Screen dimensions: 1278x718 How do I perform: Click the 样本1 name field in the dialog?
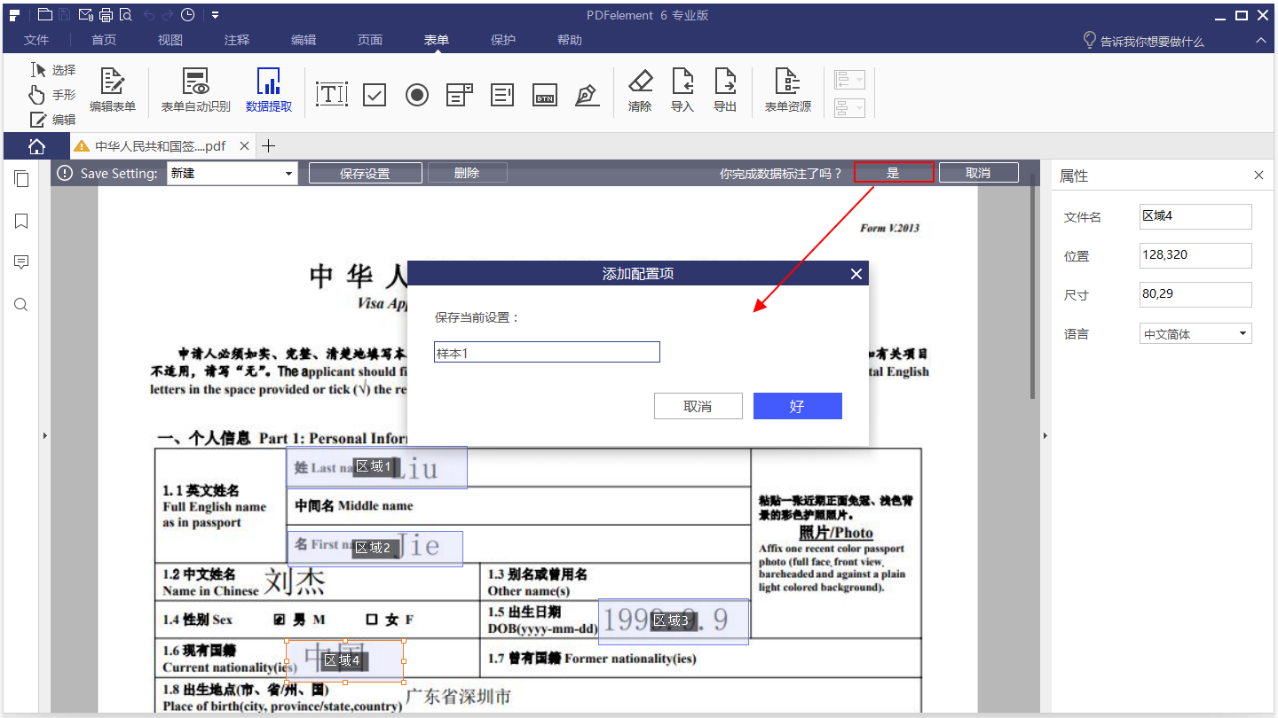[547, 352]
